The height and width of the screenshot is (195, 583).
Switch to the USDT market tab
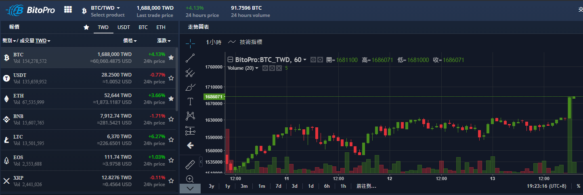coord(124,27)
